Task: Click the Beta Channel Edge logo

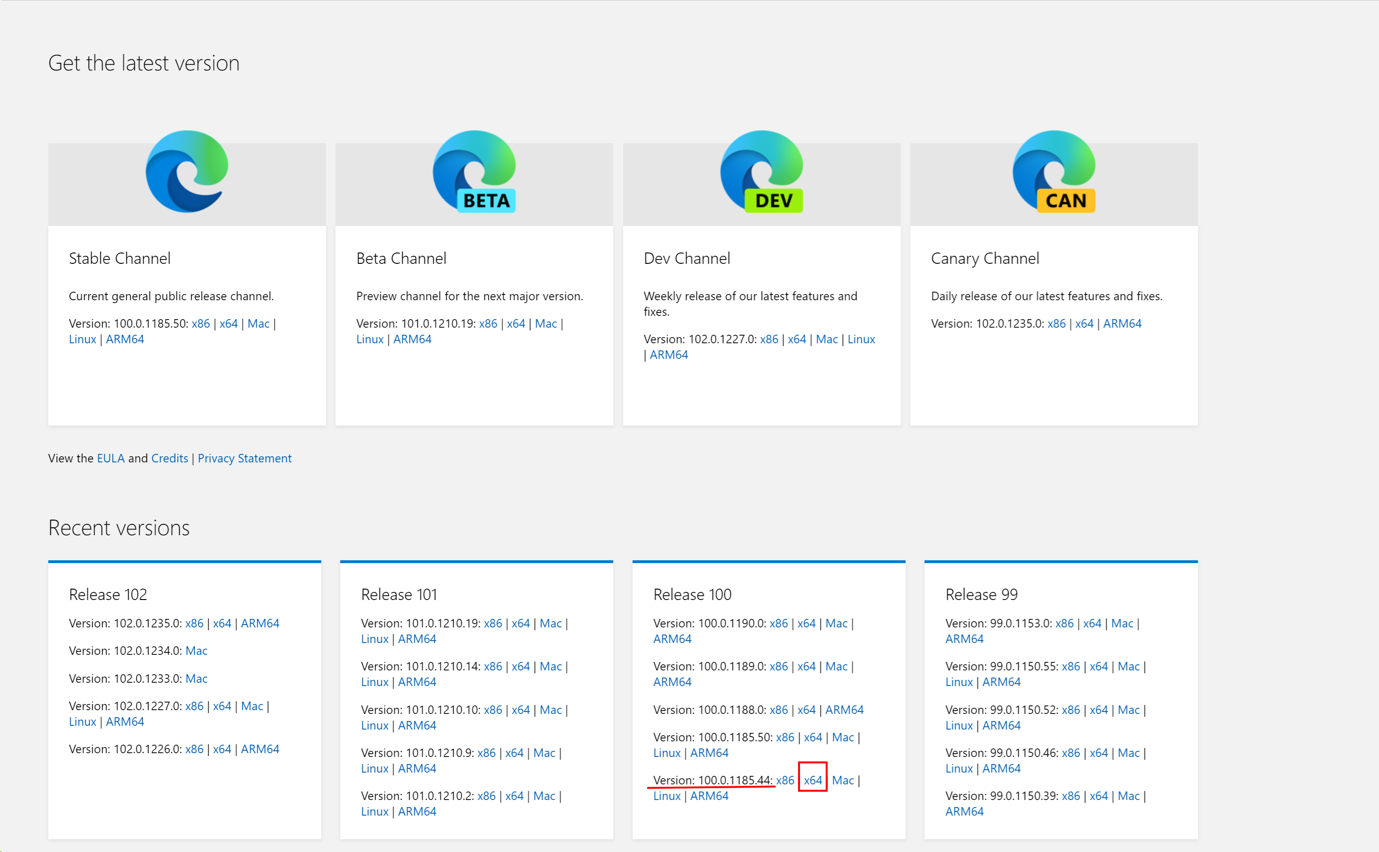Action: click(x=474, y=171)
